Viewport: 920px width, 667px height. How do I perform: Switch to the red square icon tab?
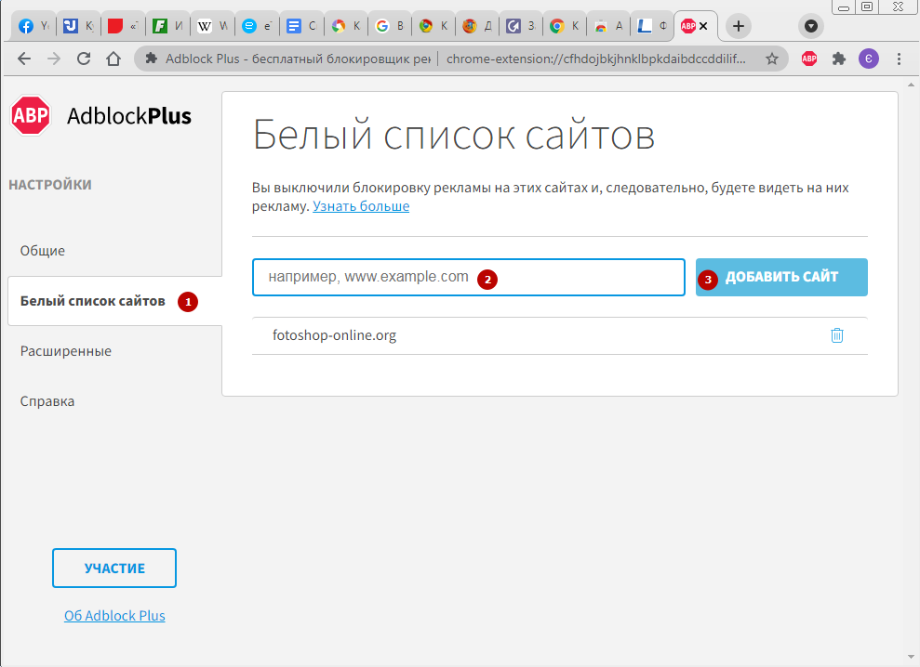[x=123, y=26]
